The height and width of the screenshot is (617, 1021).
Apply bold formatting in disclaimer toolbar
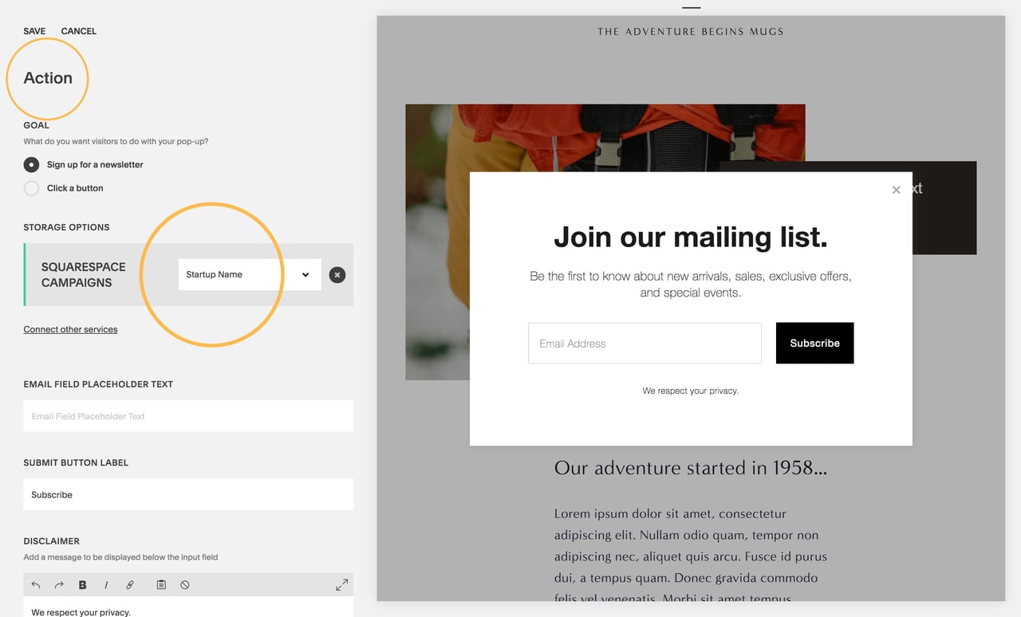click(x=82, y=584)
